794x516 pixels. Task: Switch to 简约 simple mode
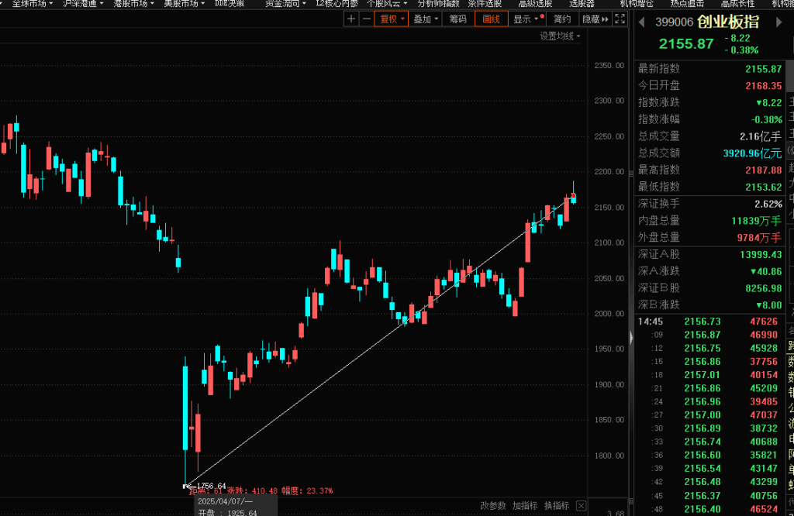click(562, 19)
